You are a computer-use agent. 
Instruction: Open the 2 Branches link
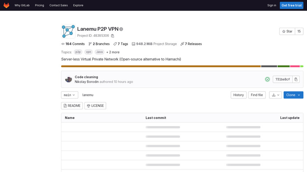(x=99, y=44)
